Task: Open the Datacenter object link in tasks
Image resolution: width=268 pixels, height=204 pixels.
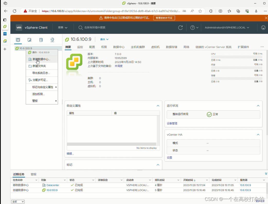Action: pos(53,185)
